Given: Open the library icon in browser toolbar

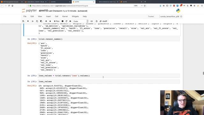Looking at the screenshot, I should click(164, 6).
